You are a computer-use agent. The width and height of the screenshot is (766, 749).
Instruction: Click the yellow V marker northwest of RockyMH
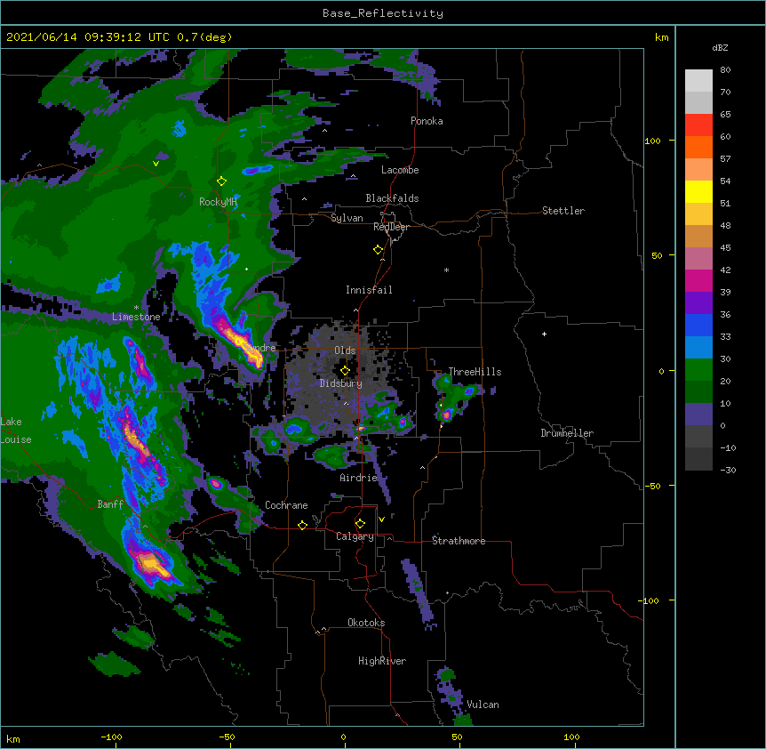[156, 164]
